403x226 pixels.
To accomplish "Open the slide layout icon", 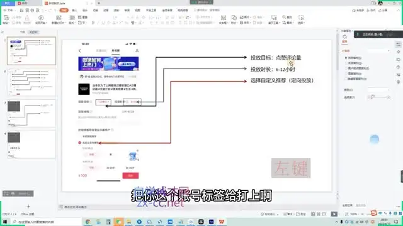I will [72, 18].
